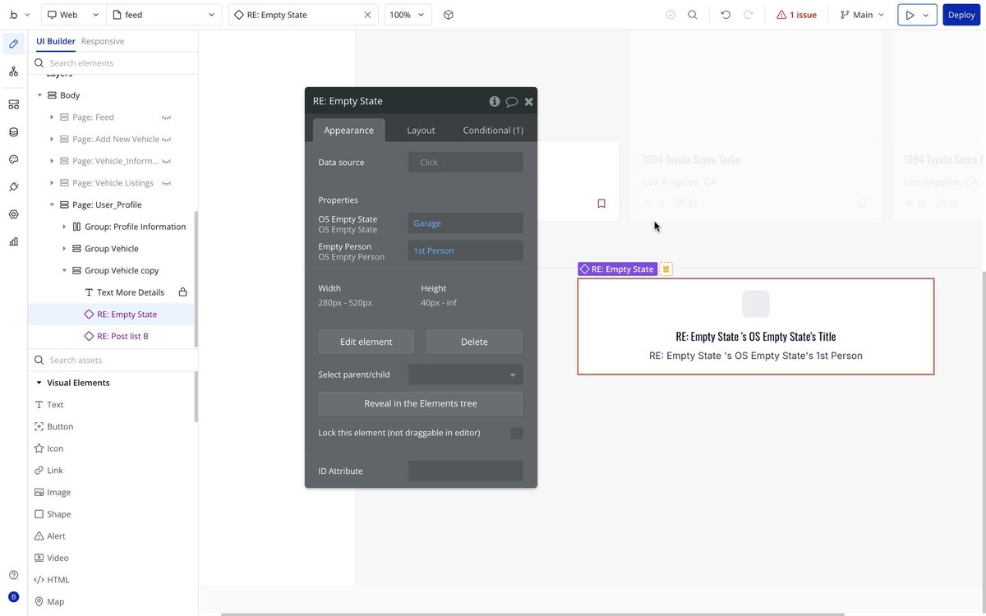986x616 pixels.
Task: Open the Select parent/child dropdown
Action: coord(465,375)
